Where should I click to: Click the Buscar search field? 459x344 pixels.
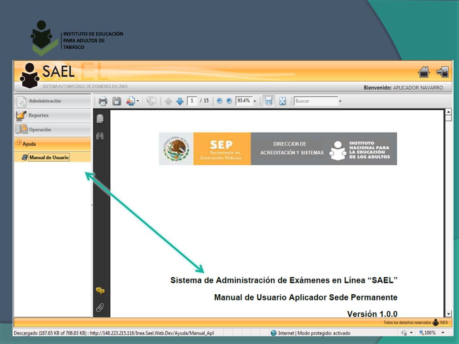pyautogui.click(x=316, y=101)
